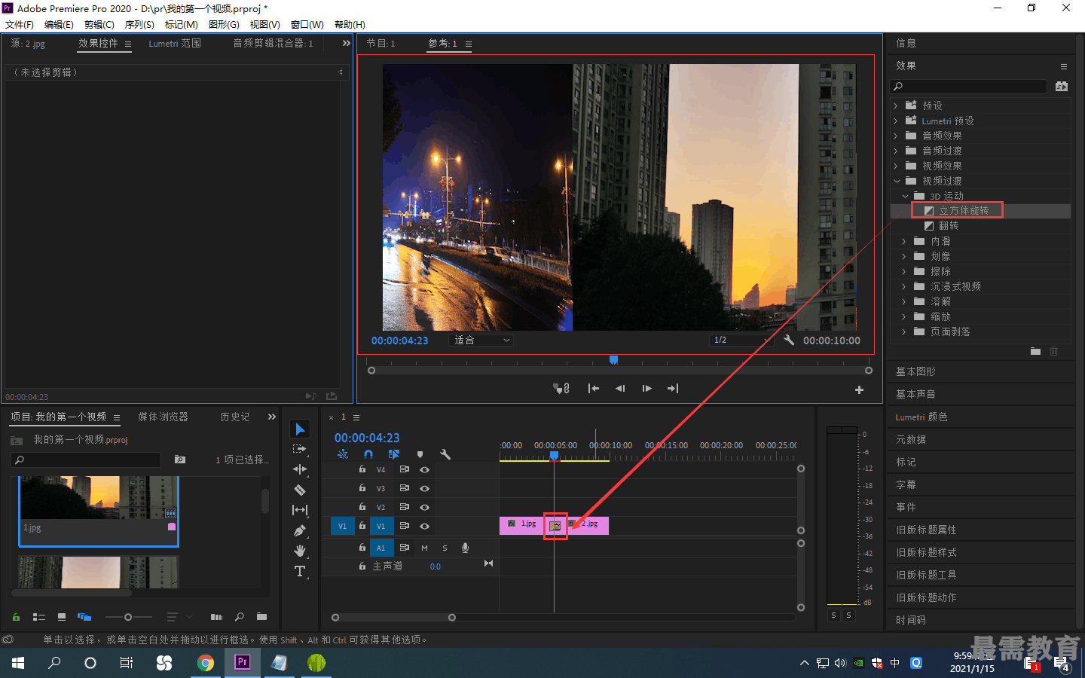Toggle V4 track output eye

tap(424, 469)
